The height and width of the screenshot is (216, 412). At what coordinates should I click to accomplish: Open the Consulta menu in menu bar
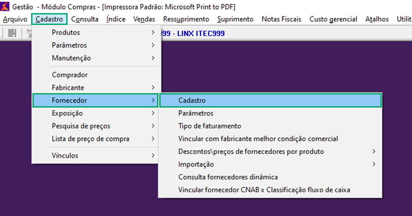[x=85, y=19]
